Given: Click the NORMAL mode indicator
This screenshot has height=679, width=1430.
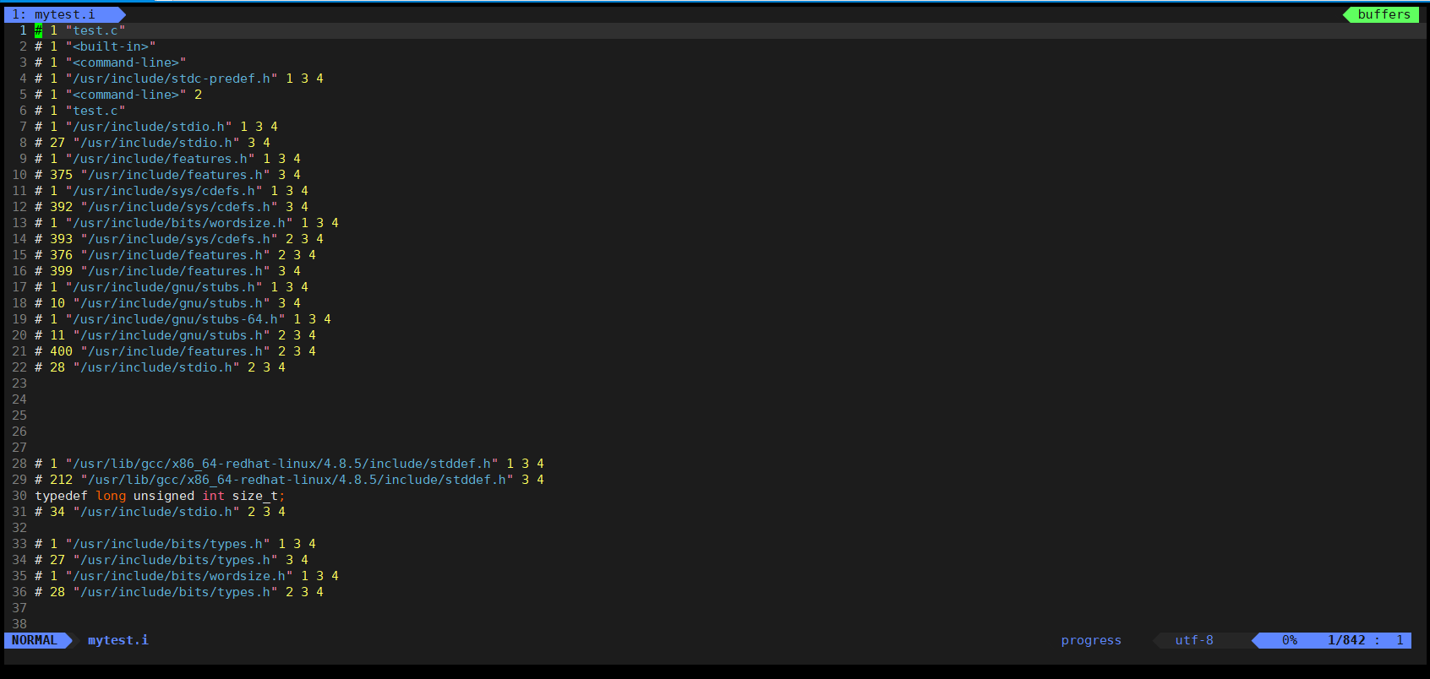Looking at the screenshot, I should 35,640.
